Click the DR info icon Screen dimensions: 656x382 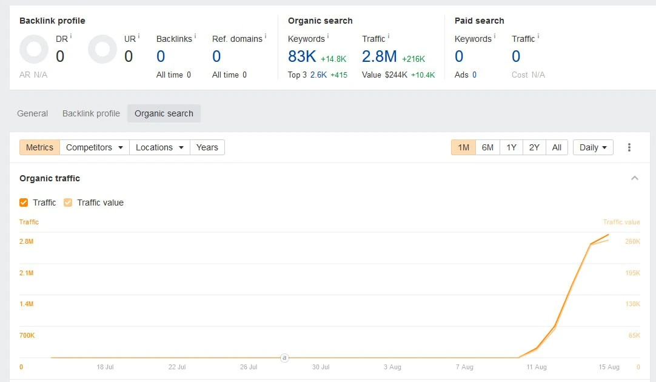coord(71,36)
